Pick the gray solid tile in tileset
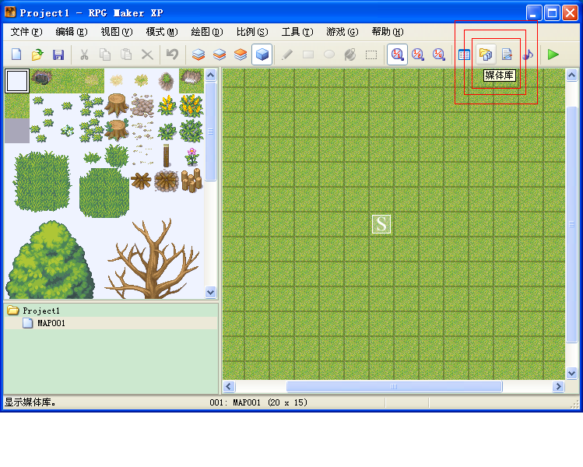 17,131
